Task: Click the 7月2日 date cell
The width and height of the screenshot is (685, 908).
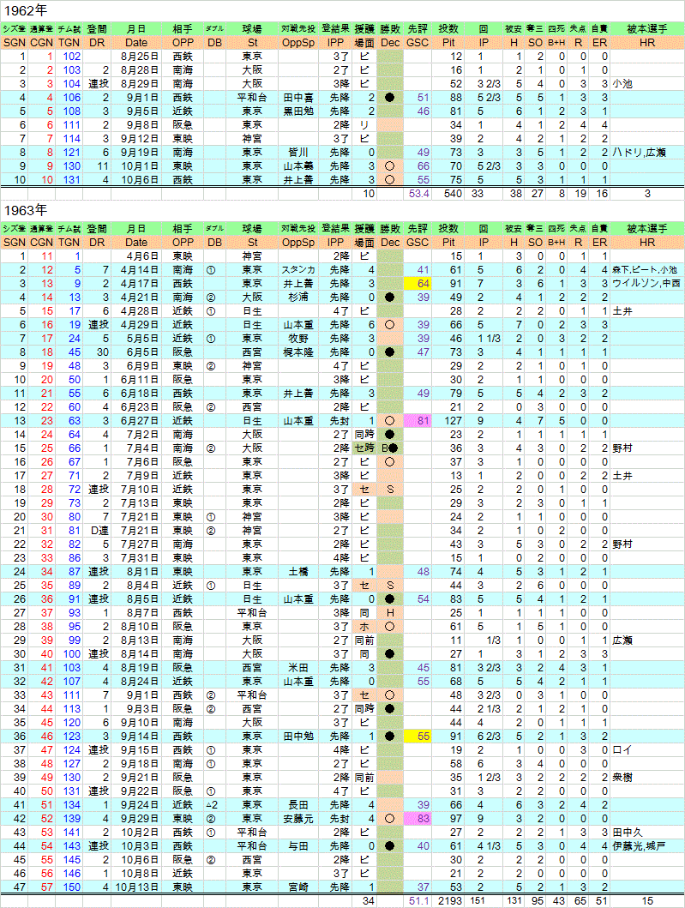Action: pos(136,435)
